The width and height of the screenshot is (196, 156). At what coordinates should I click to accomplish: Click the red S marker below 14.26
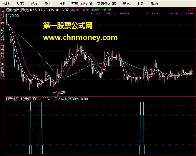[58, 95]
